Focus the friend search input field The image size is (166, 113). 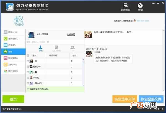click(x=55, y=42)
